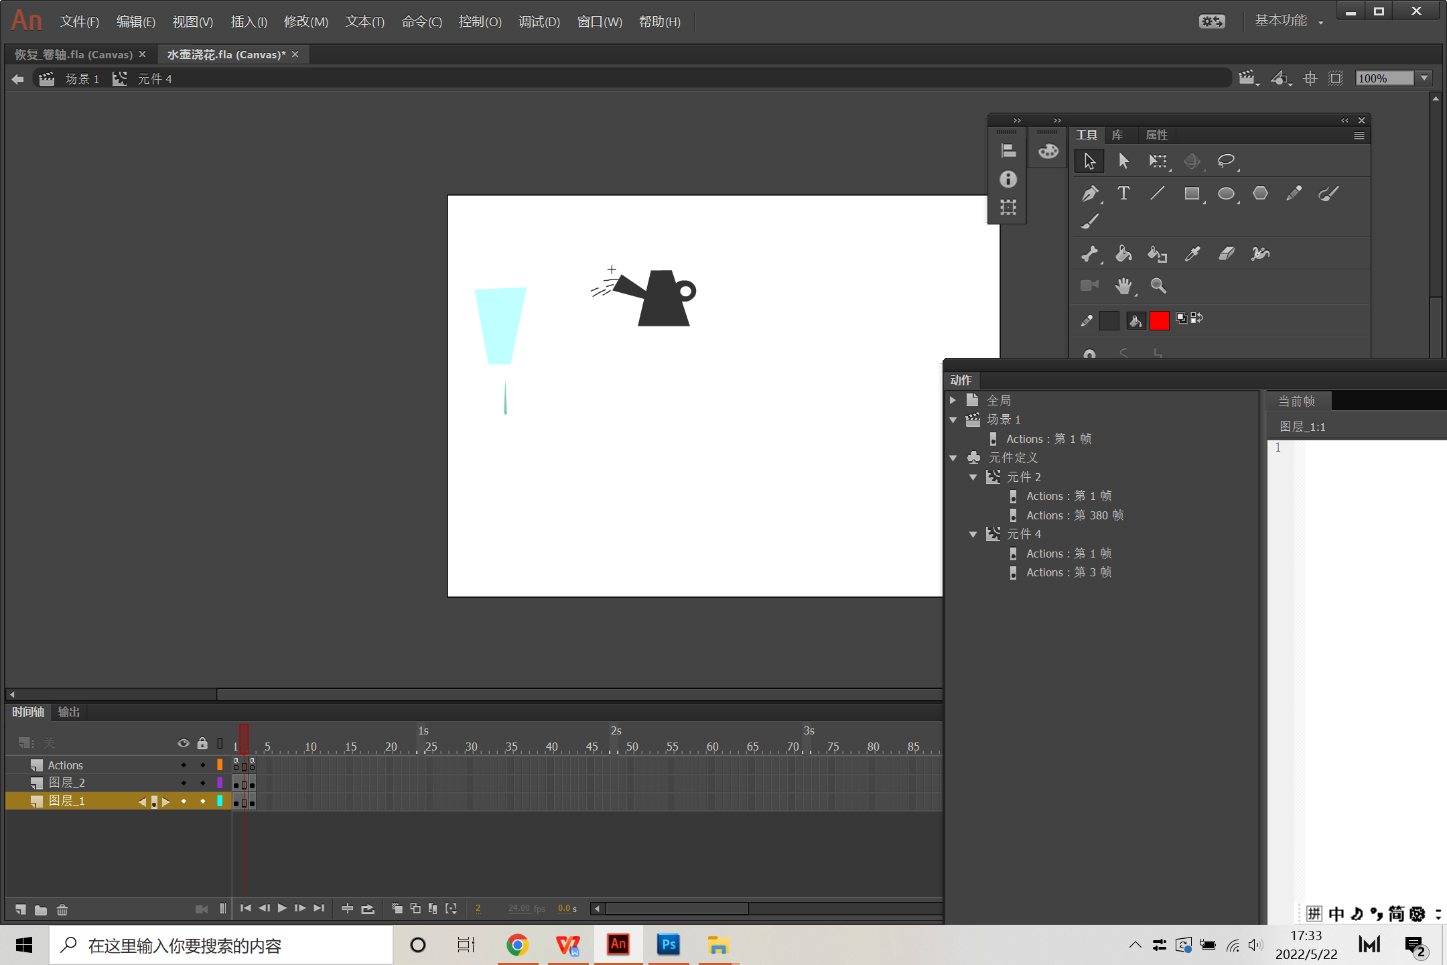
Task: Click the red fill color swatch
Action: [x=1159, y=320]
